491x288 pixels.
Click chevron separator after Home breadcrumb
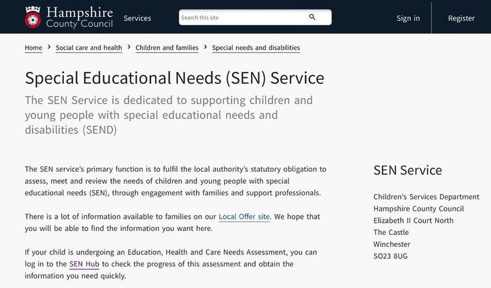click(49, 47)
